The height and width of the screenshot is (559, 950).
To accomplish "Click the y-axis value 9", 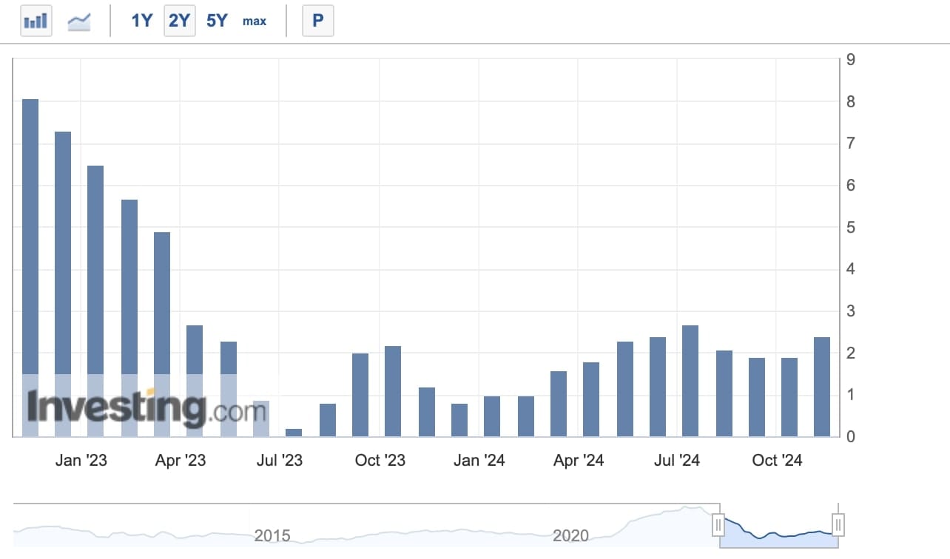I will click(851, 60).
